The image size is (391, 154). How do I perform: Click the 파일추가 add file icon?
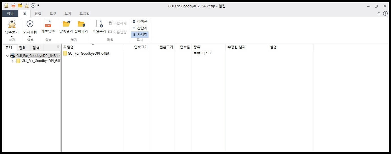(99, 24)
